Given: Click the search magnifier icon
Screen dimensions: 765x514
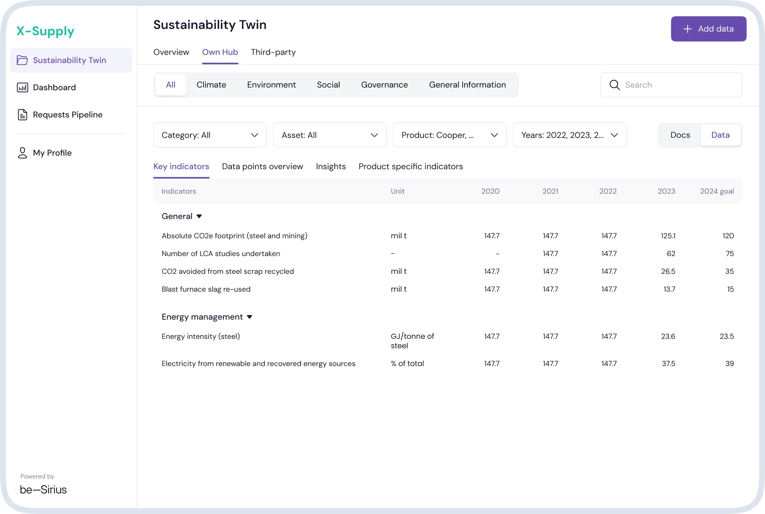Looking at the screenshot, I should pyautogui.click(x=614, y=85).
